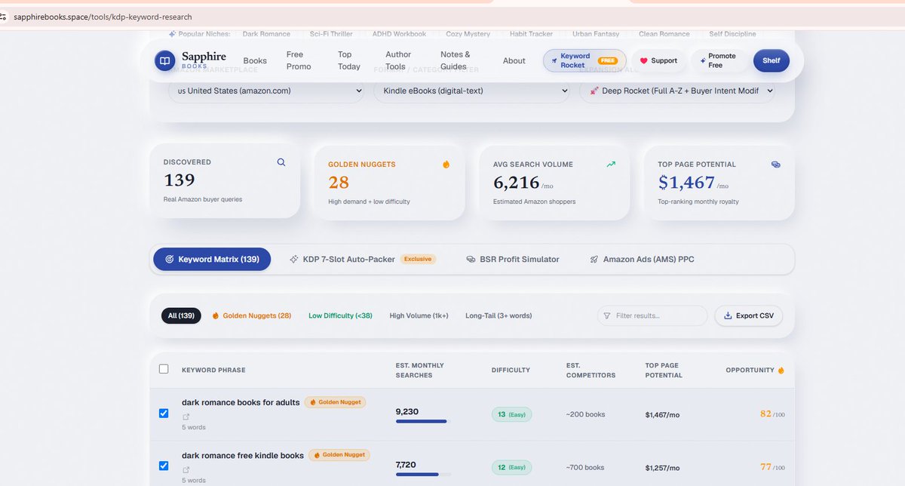Click the Sapphire Books logo icon

click(165, 60)
